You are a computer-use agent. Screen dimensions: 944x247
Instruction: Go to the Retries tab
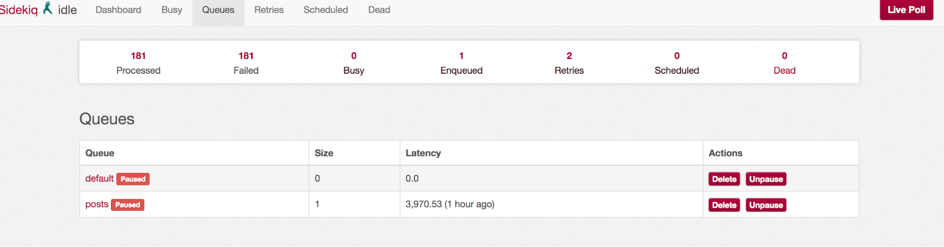269,10
